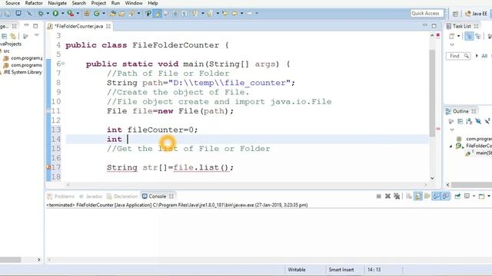Click Remove Launch X icon in Console
Screen dimensions: 492x276
pos(387,196)
